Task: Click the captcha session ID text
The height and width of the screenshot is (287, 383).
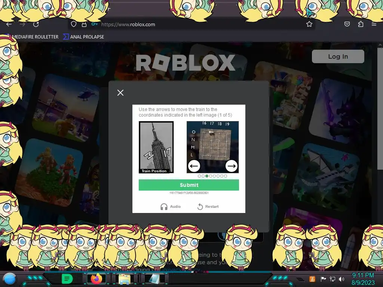Action: [189, 193]
